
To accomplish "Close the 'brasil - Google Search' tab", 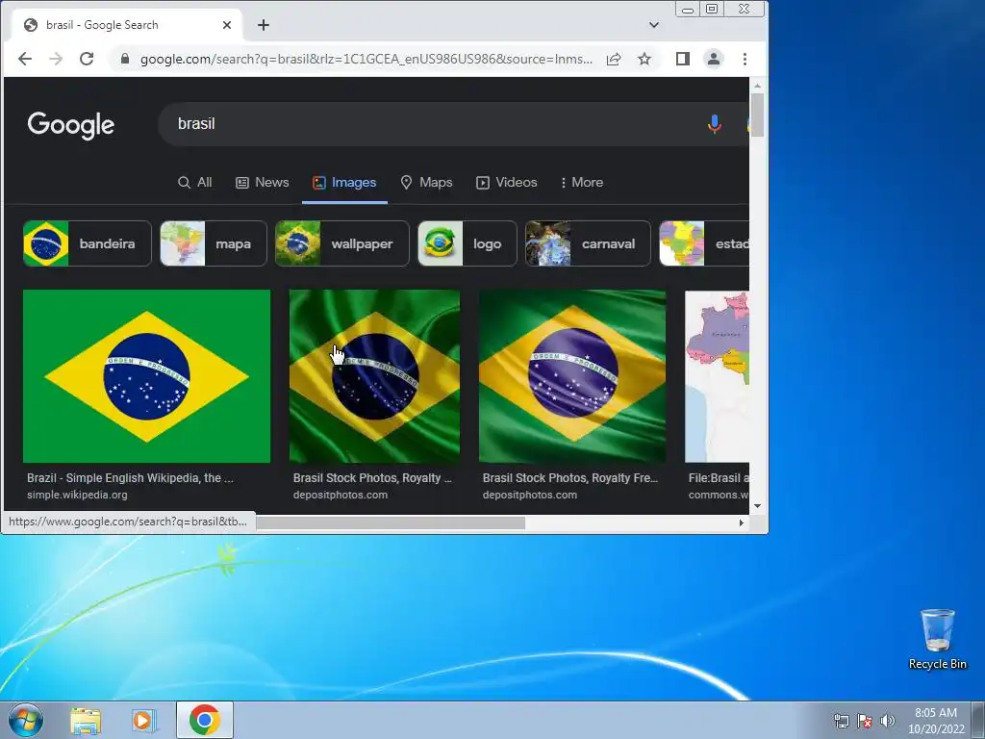I will 227,25.
